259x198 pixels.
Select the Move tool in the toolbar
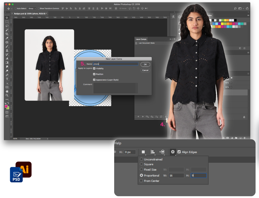pyautogui.click(x=7, y=18)
